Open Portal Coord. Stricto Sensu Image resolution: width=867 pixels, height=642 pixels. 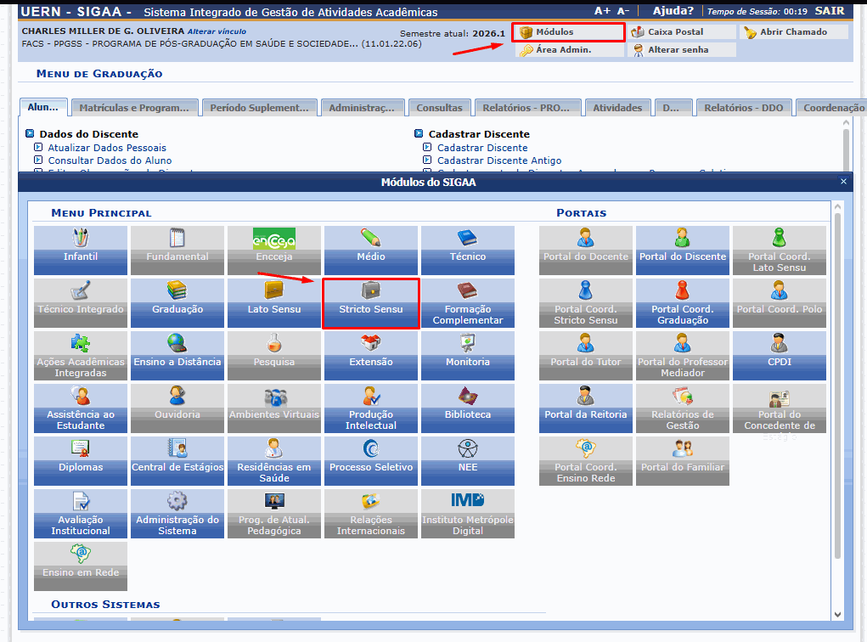[586, 303]
